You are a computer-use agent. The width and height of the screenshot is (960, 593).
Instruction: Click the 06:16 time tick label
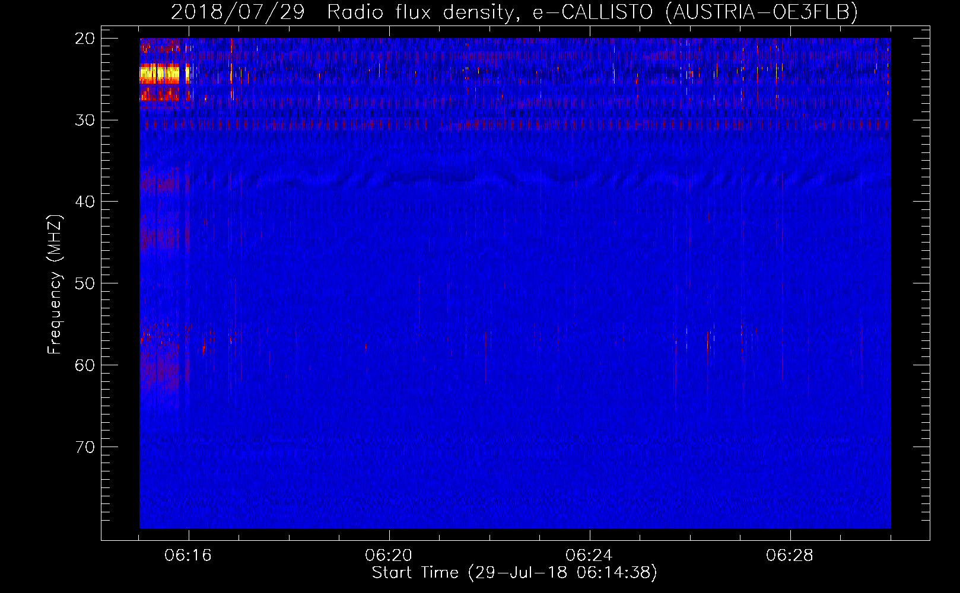(189, 555)
